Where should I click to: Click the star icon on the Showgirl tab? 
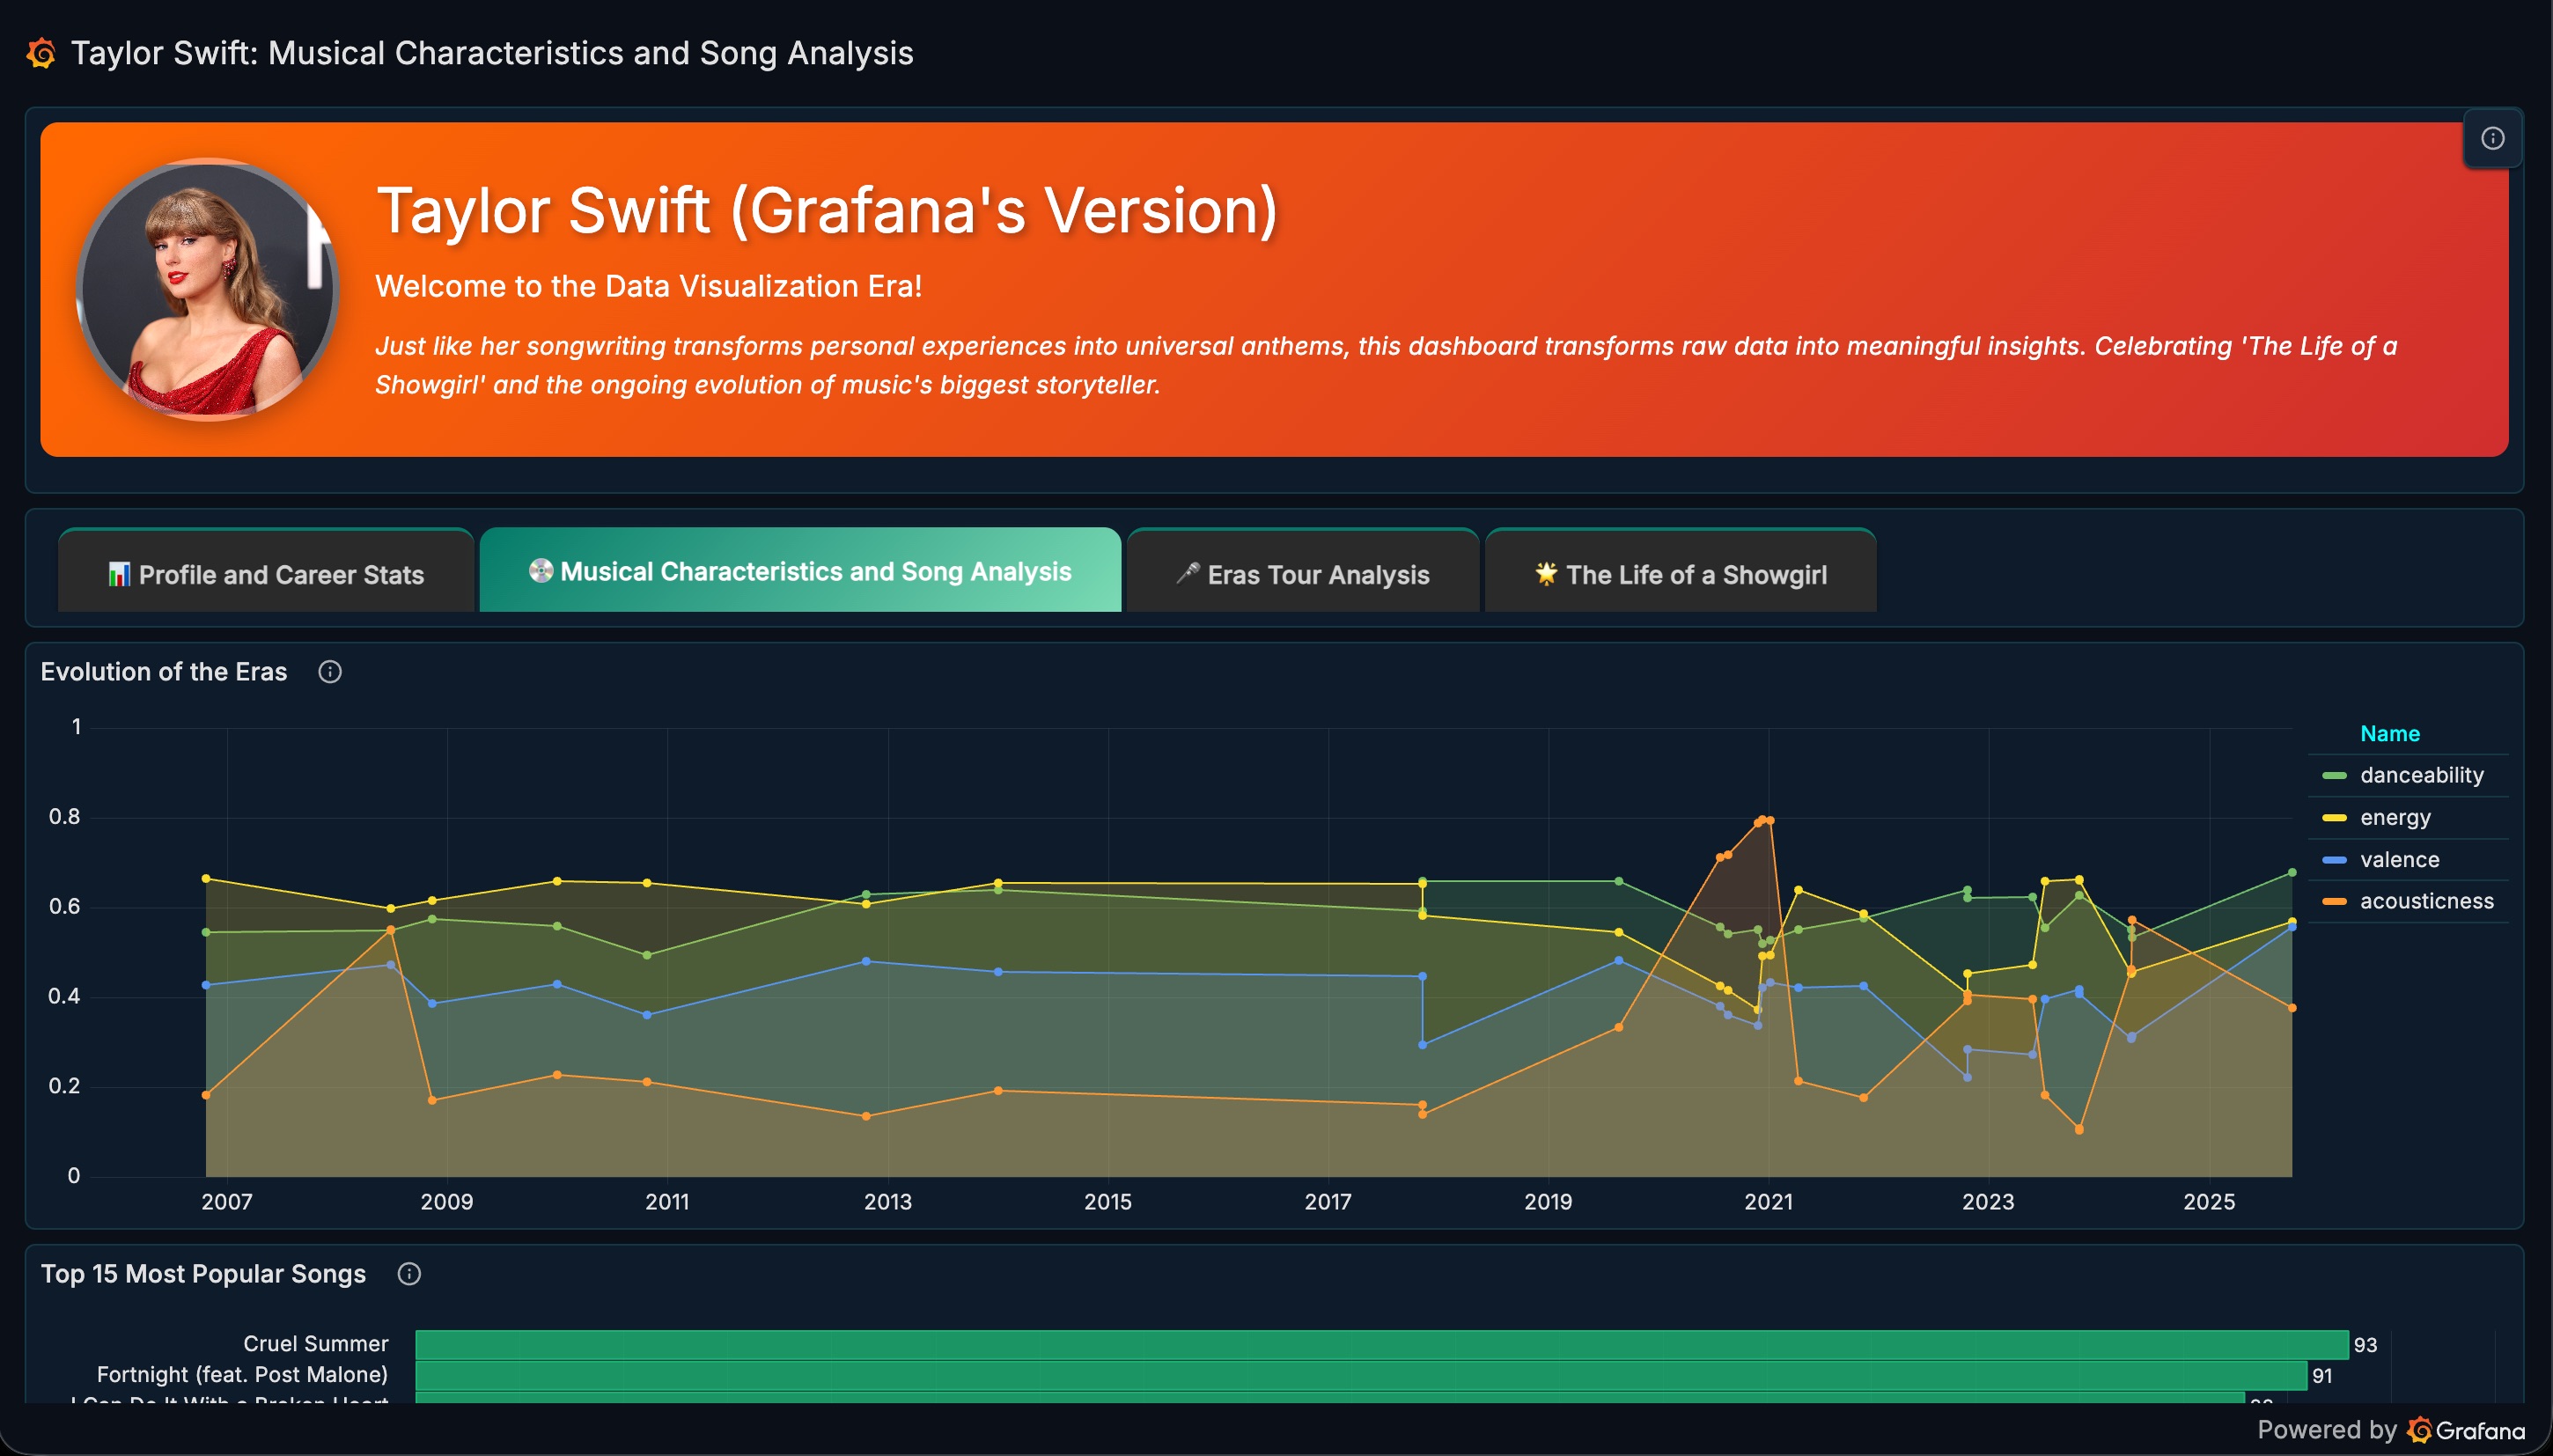pyautogui.click(x=1546, y=574)
